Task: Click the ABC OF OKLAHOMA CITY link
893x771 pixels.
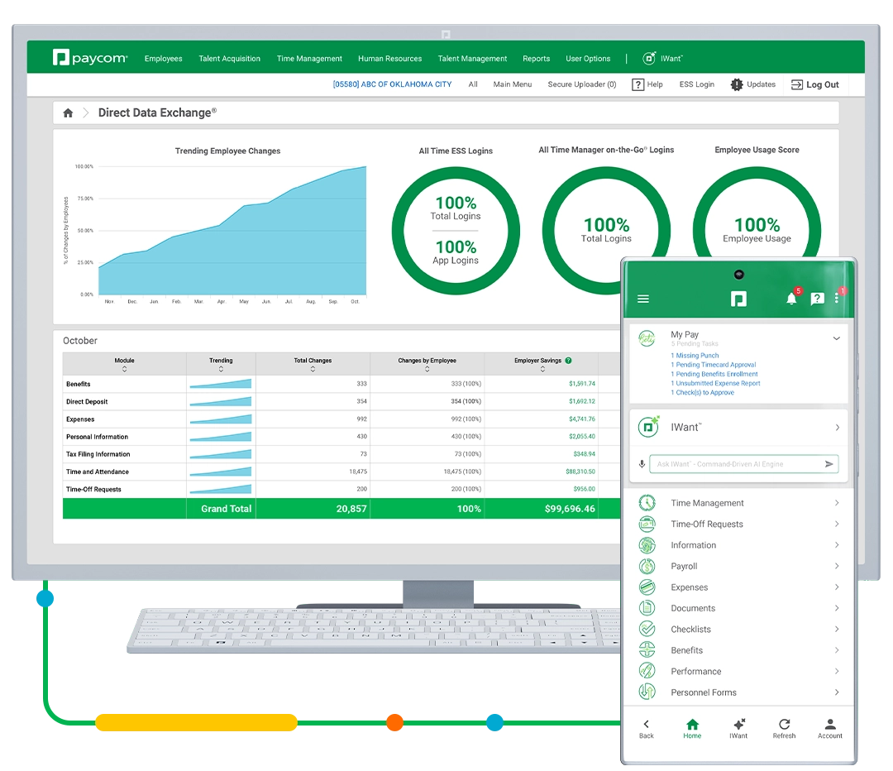Action: pos(392,84)
